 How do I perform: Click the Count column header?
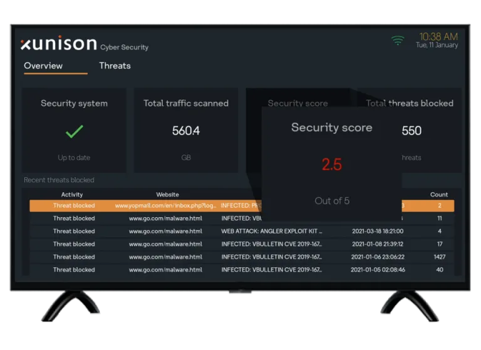pyautogui.click(x=439, y=195)
